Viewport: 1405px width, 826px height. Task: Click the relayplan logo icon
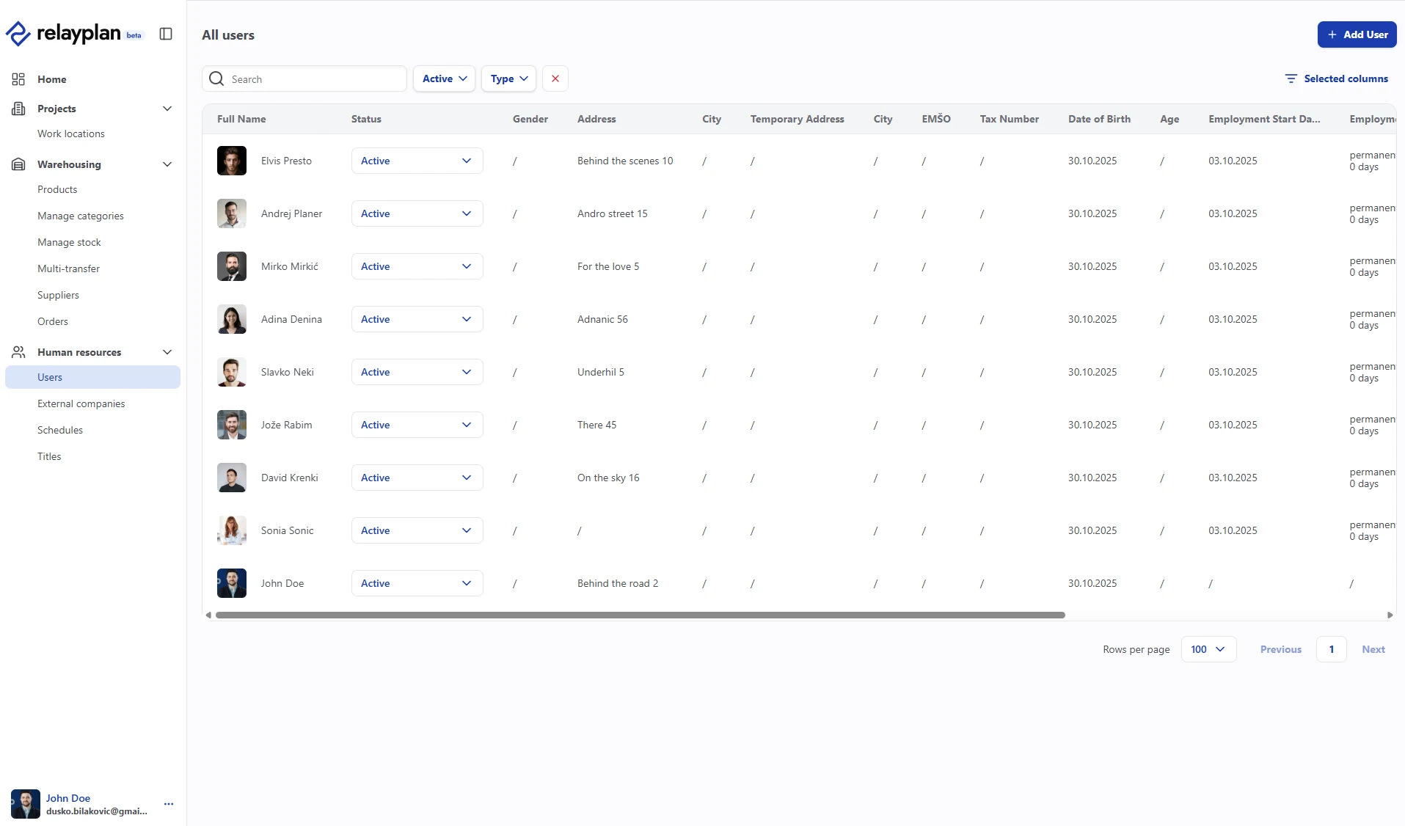pyautogui.click(x=18, y=34)
